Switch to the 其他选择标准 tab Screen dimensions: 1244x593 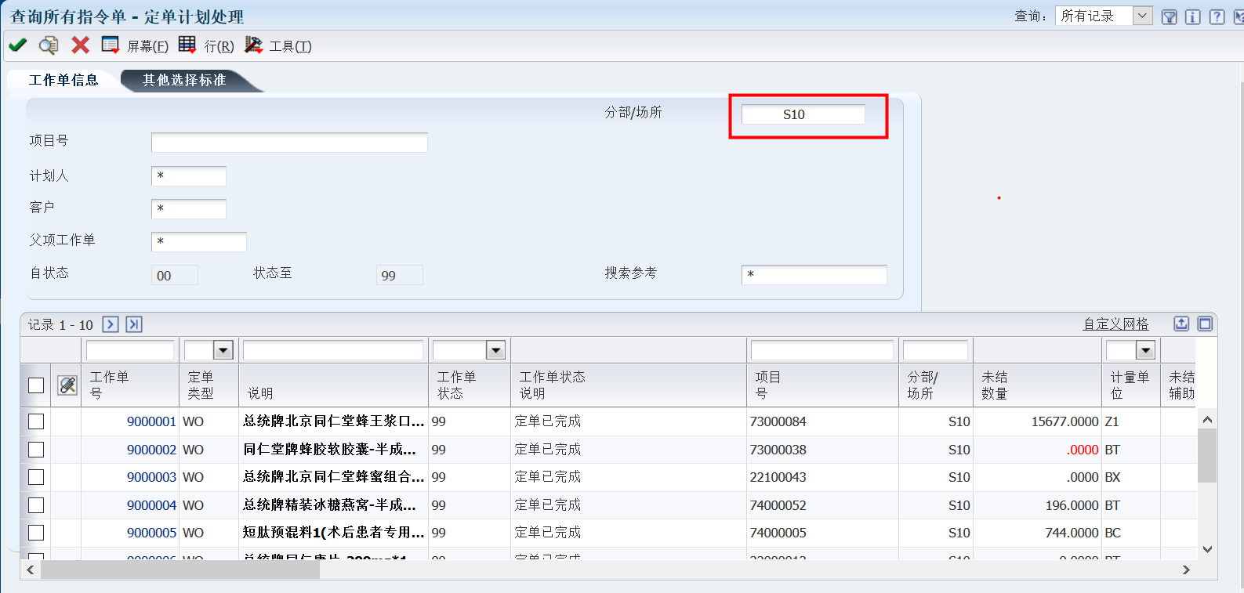click(184, 80)
